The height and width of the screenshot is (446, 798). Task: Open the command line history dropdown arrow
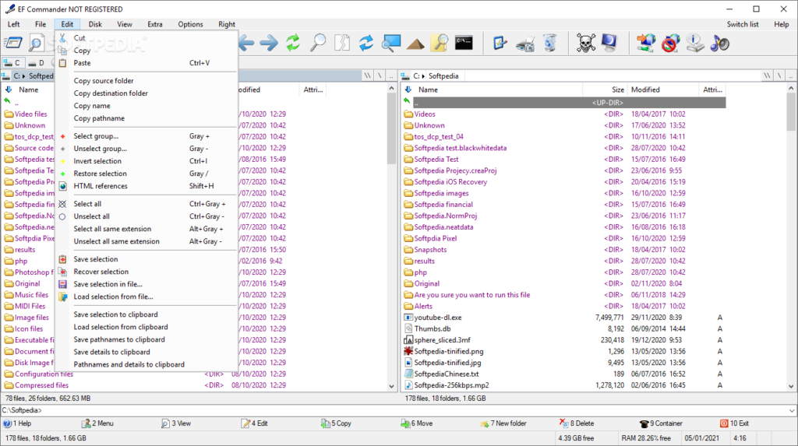(792, 410)
